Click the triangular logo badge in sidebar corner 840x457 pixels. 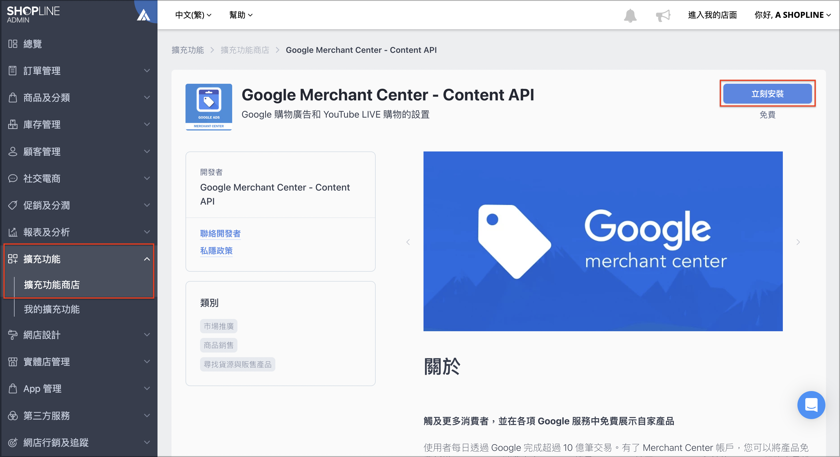point(143,14)
